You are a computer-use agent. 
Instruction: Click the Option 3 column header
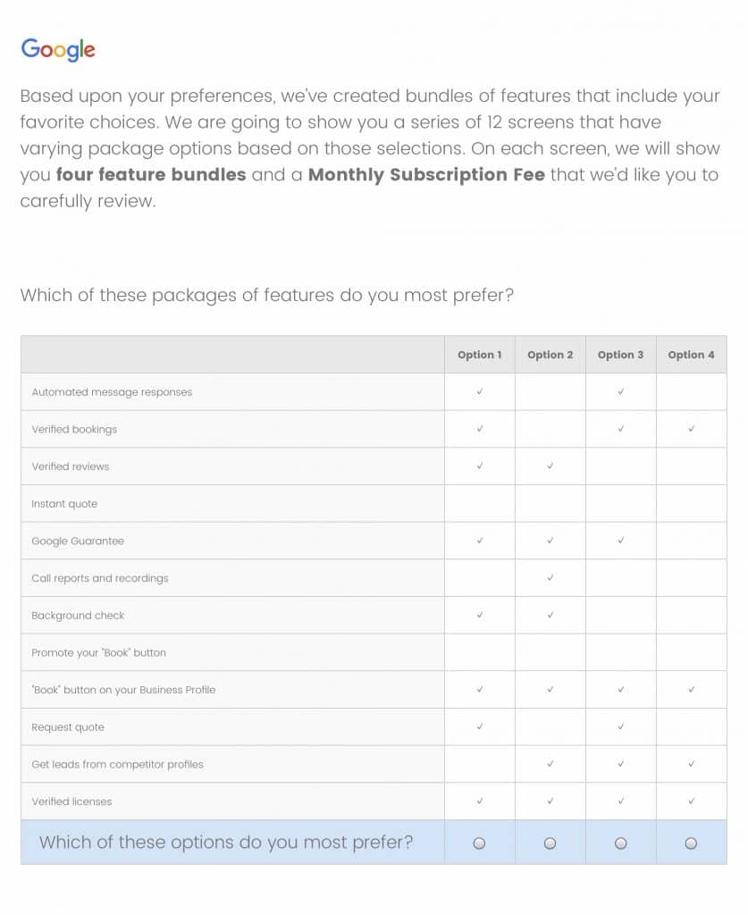tap(621, 355)
